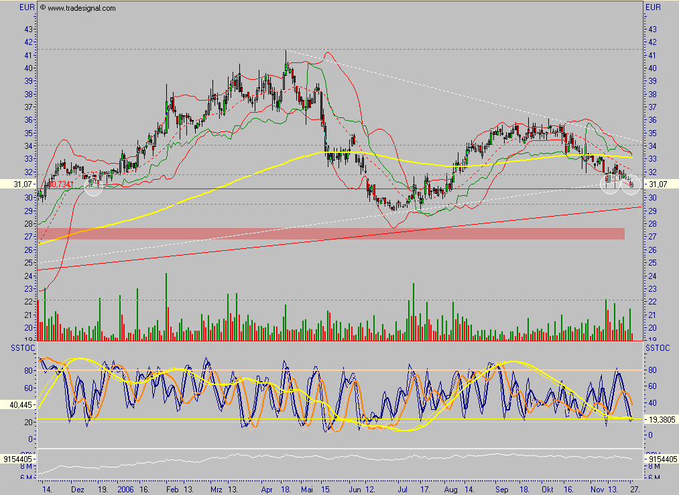Click the 31,07 price tag on right axis
The width and height of the screenshot is (679, 495).
[660, 184]
